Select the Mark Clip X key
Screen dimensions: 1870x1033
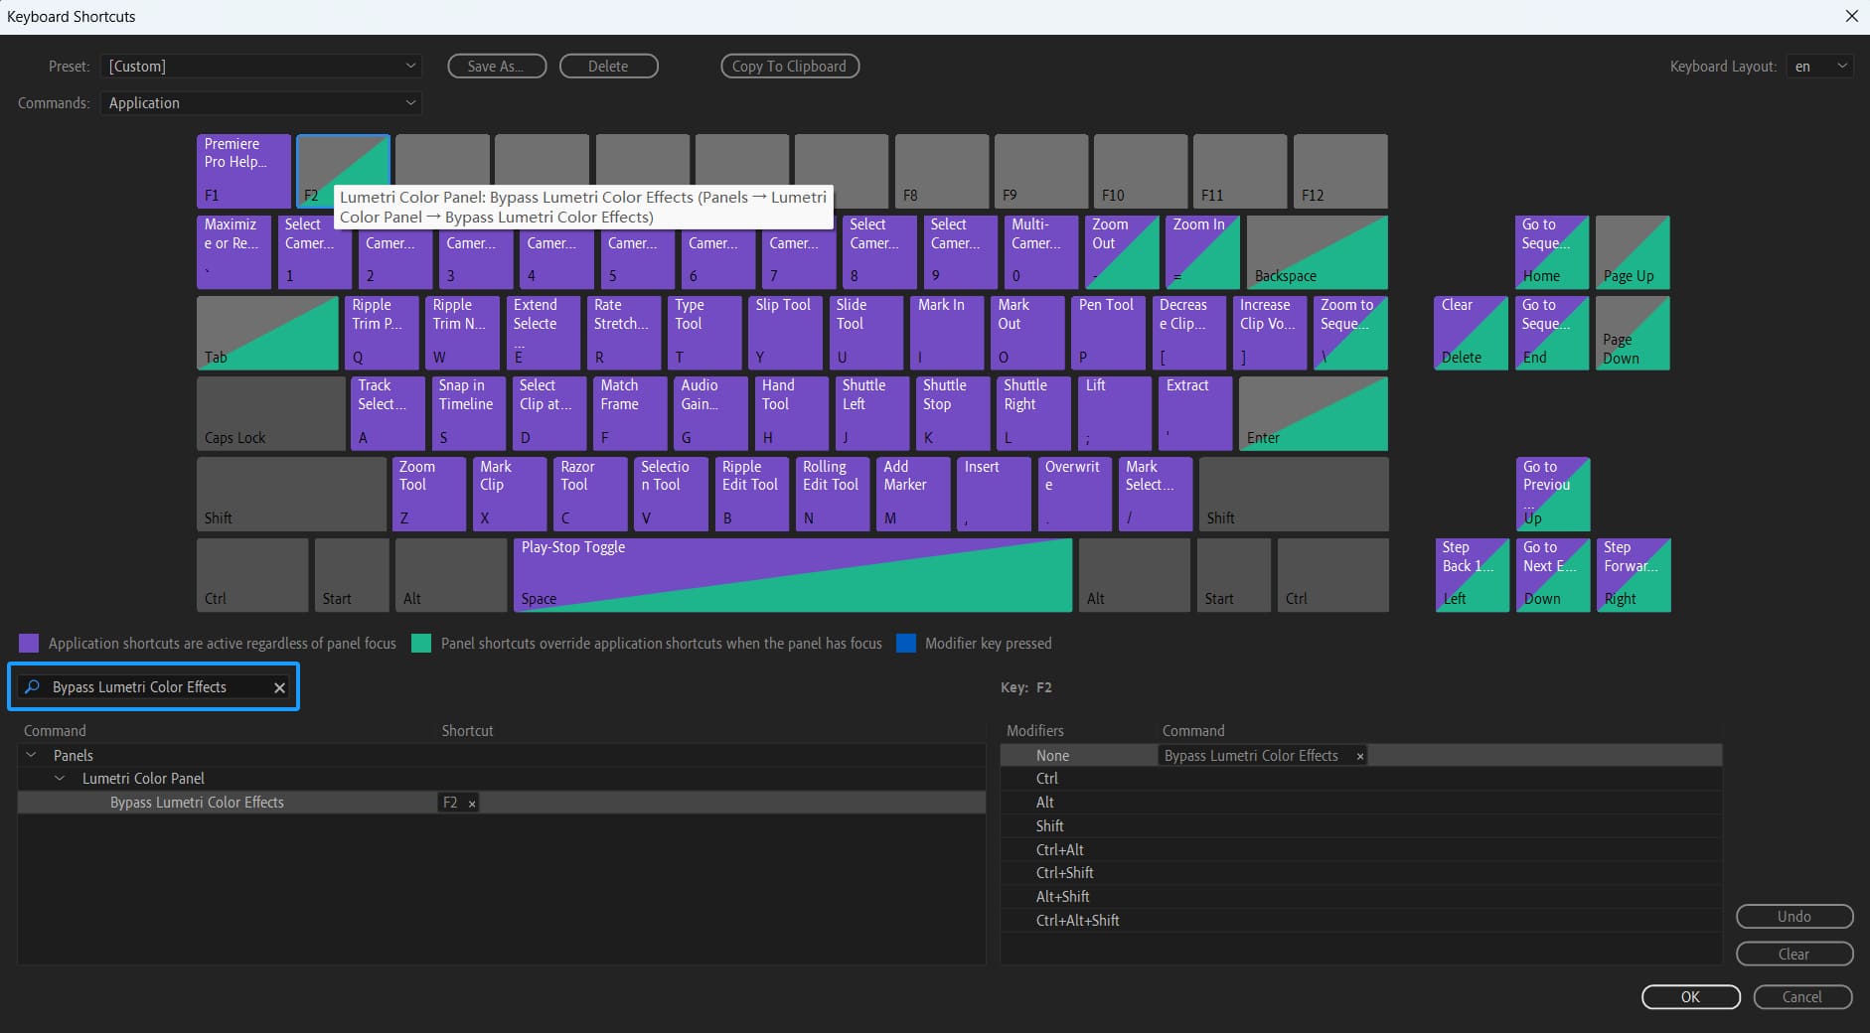pyautogui.click(x=510, y=494)
